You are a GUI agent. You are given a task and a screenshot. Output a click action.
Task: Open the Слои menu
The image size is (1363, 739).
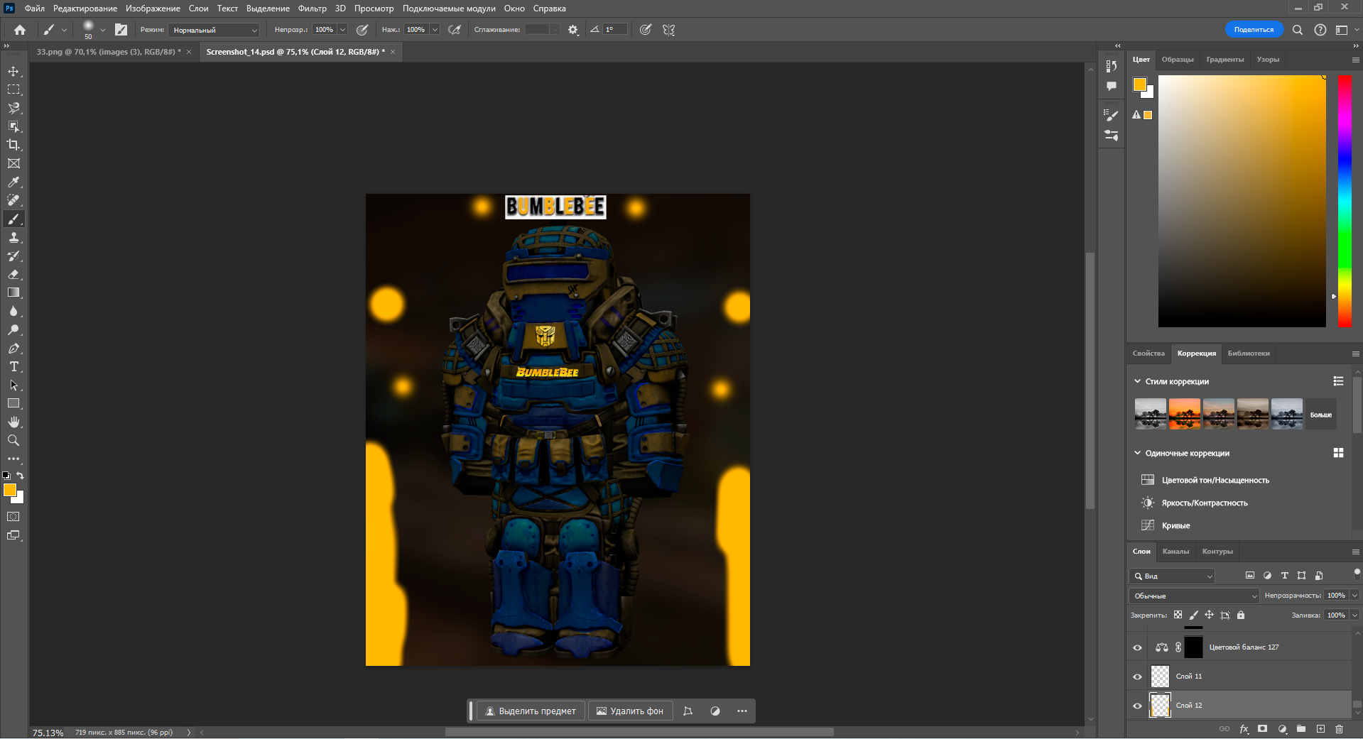click(x=198, y=9)
